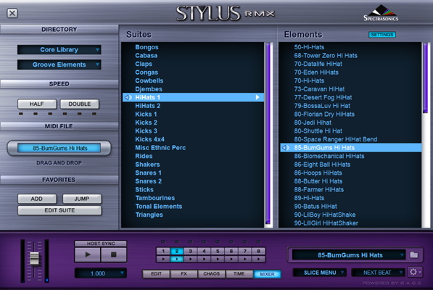433x290 pixels.
Task: Click the arrow on the HiHats 1 row
Action: click(x=257, y=97)
